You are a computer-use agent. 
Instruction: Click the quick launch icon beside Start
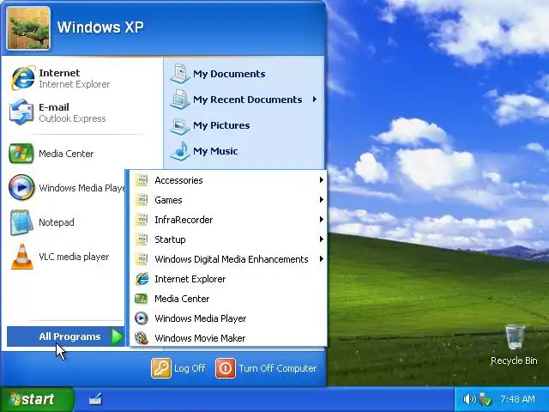click(x=95, y=398)
